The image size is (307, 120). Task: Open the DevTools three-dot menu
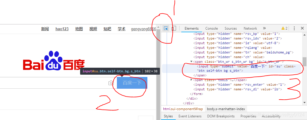(x=294, y=28)
